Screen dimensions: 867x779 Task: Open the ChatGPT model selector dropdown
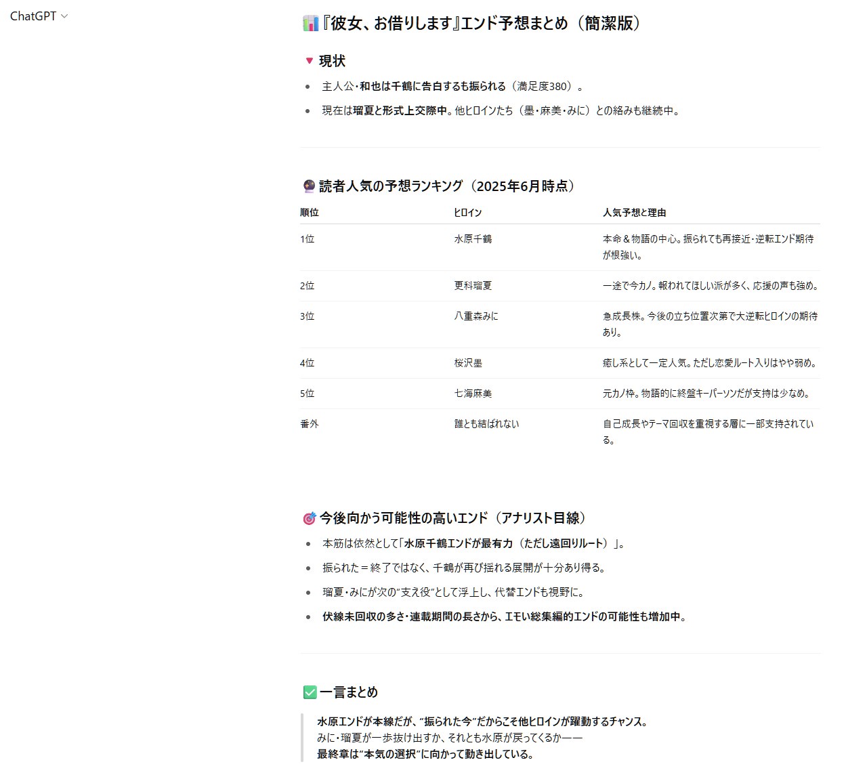point(39,16)
